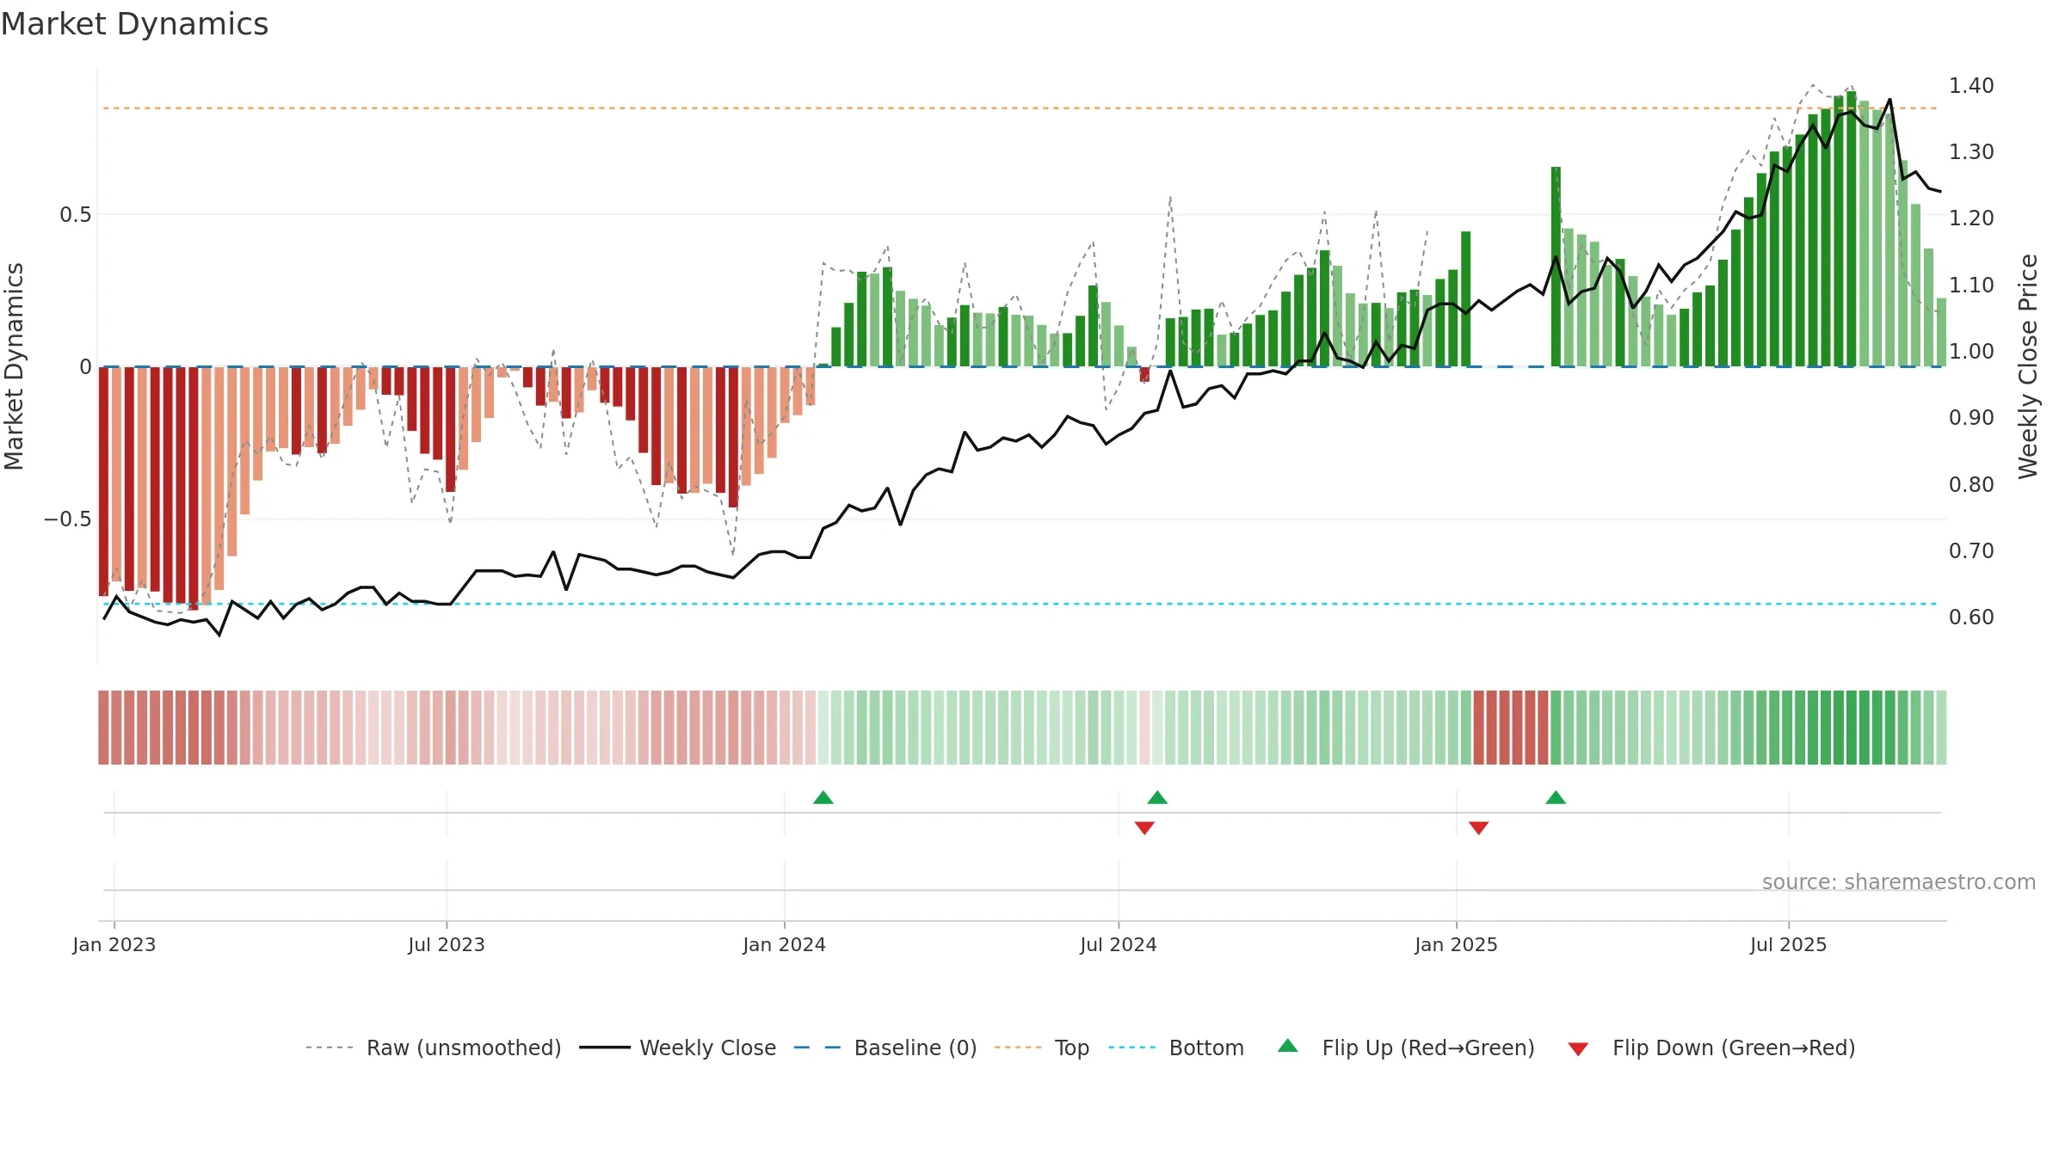
Task: Click the Weekly Close Price axis title
Action: 2028,366
